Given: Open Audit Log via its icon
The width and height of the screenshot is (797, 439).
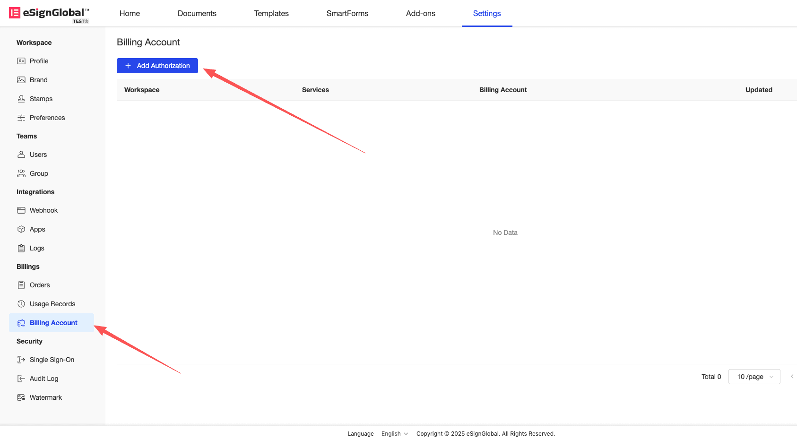Looking at the screenshot, I should pyautogui.click(x=21, y=379).
